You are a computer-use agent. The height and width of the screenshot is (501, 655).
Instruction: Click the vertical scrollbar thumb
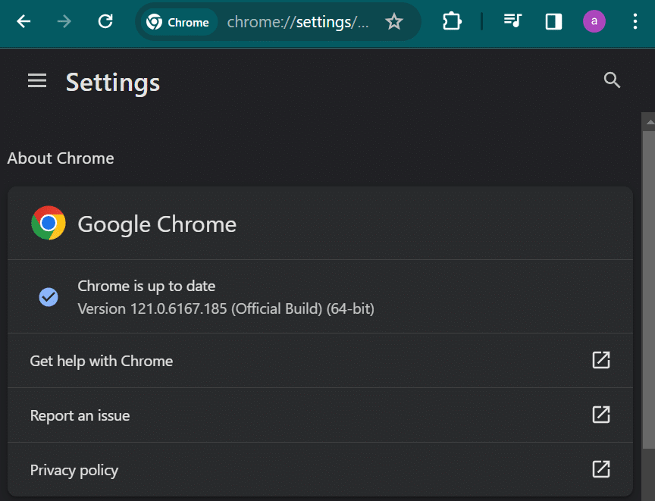click(x=649, y=290)
